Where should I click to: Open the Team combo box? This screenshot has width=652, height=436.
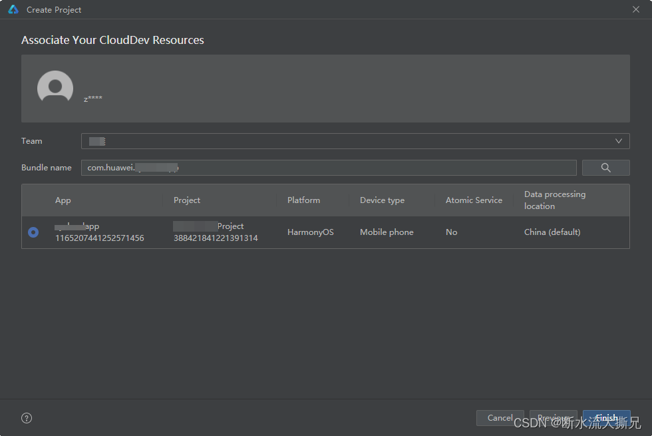point(346,141)
